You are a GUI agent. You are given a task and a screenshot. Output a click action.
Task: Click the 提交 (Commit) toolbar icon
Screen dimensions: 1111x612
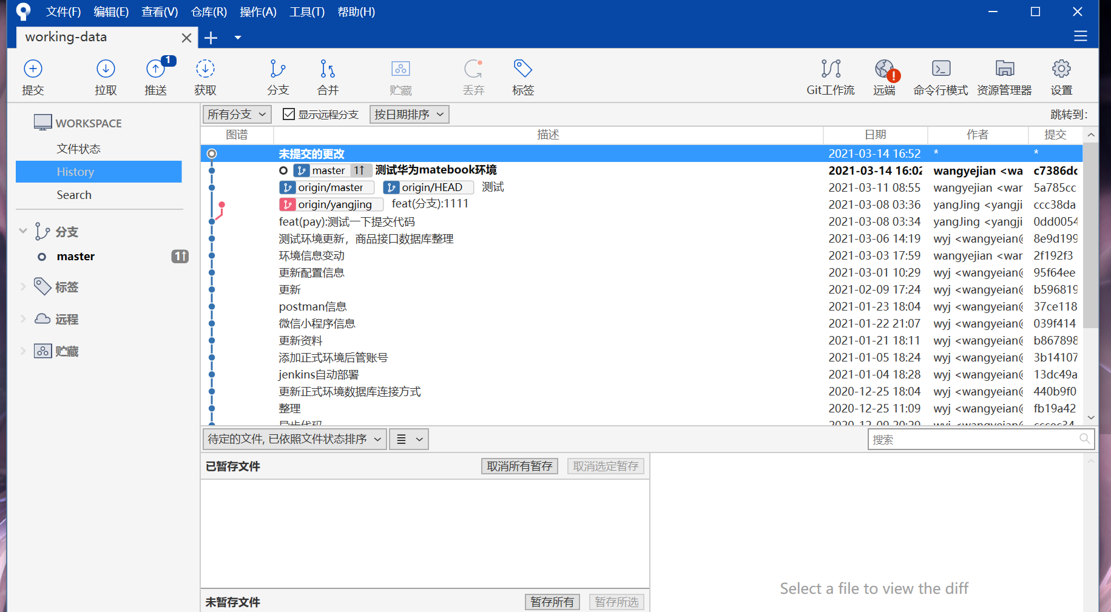click(33, 76)
